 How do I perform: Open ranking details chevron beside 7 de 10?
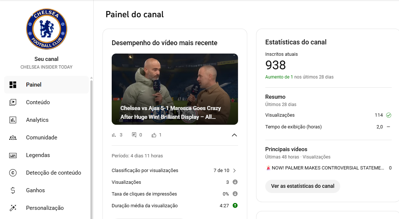pos(234,171)
